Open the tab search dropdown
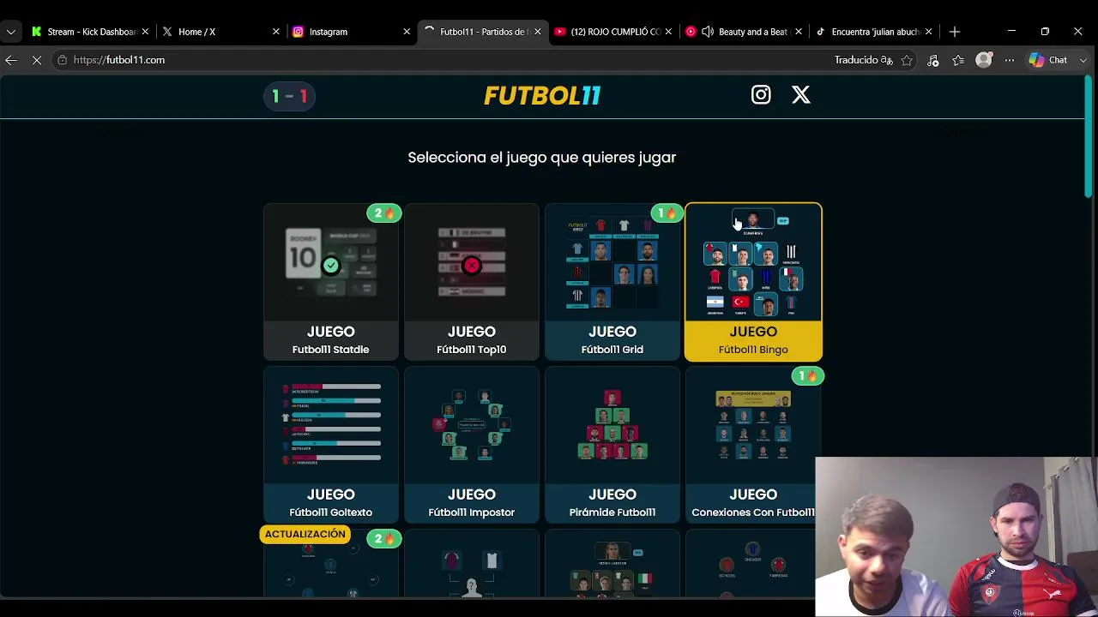 click(11, 32)
